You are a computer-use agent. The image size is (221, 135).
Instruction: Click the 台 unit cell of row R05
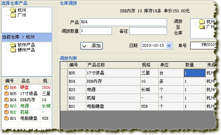tap(171, 73)
